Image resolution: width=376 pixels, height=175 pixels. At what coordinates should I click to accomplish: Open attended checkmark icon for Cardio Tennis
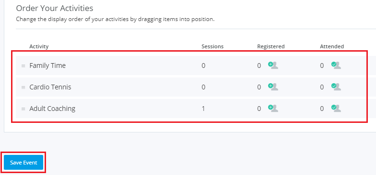coord(336,87)
